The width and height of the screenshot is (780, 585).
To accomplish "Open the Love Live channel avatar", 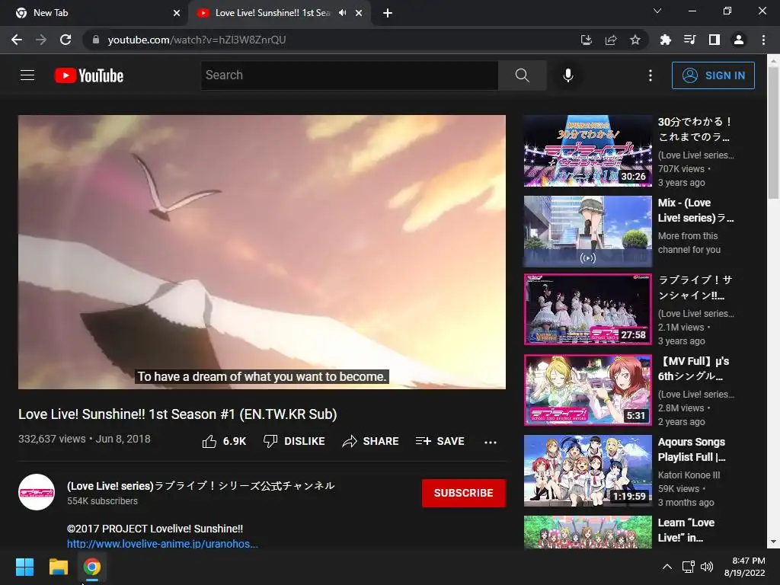I will (37, 492).
